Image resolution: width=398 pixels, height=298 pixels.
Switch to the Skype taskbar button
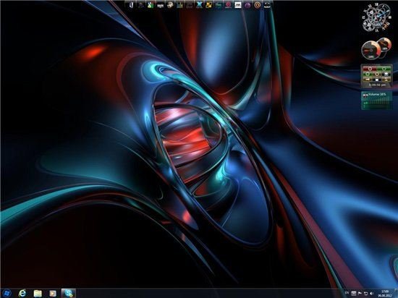(69, 293)
